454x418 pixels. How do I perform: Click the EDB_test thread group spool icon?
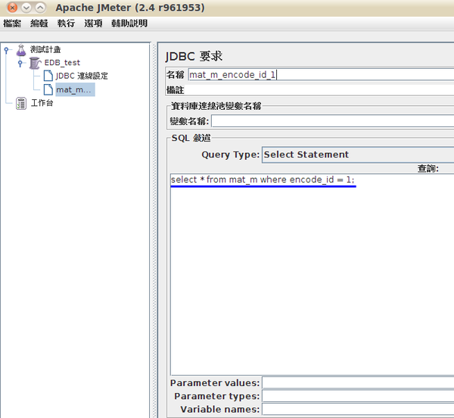[35, 63]
